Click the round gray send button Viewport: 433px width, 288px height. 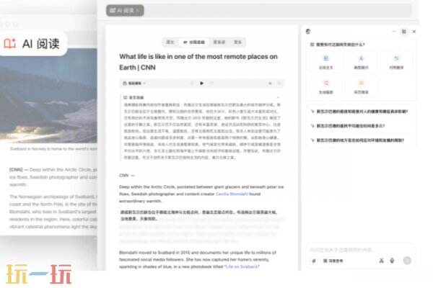click(x=407, y=261)
